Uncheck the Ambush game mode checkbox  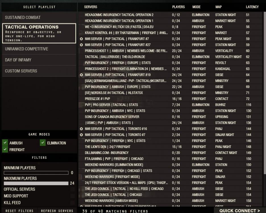5,143
